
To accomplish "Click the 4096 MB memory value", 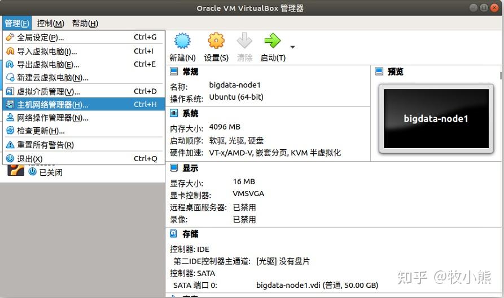I will [x=225, y=127].
